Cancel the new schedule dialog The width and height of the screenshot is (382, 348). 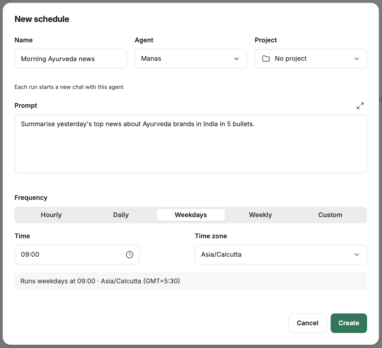pos(308,323)
